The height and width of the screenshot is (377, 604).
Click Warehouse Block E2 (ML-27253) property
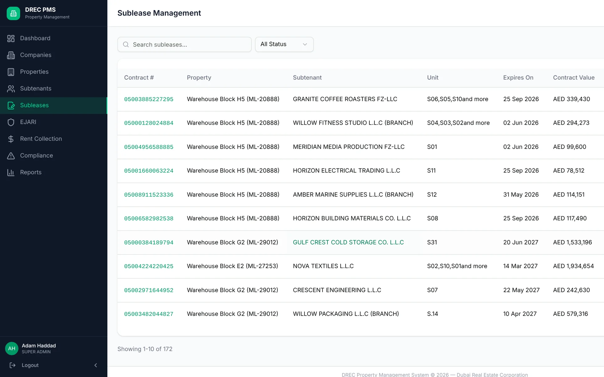[x=232, y=266]
